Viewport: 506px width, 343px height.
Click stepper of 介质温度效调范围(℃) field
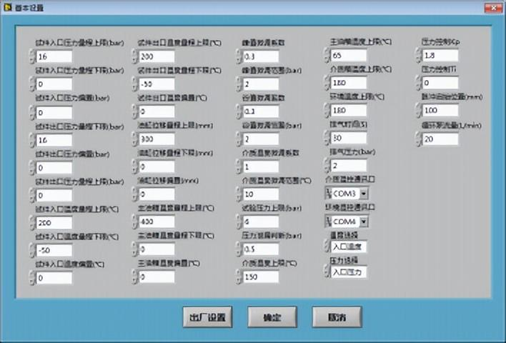(x=239, y=194)
